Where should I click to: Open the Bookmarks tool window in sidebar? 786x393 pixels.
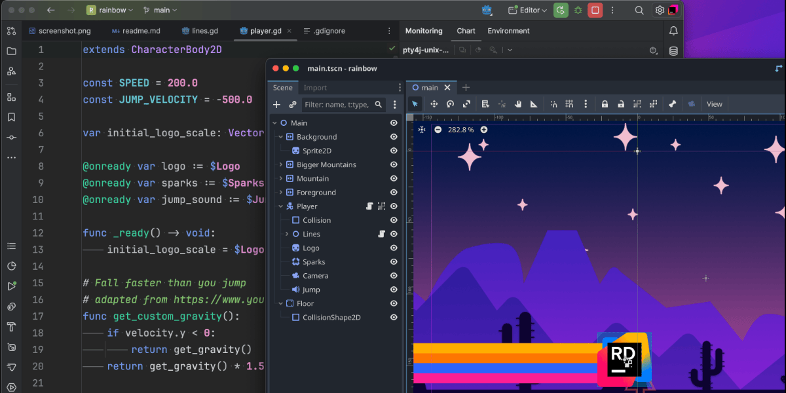(11, 117)
